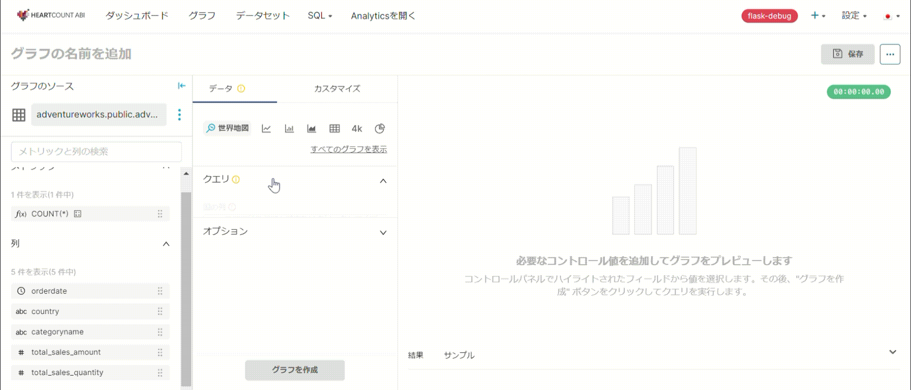Image resolution: width=911 pixels, height=390 pixels.
Task: Click the drag handle on total_sales_amount row
Action: point(160,352)
